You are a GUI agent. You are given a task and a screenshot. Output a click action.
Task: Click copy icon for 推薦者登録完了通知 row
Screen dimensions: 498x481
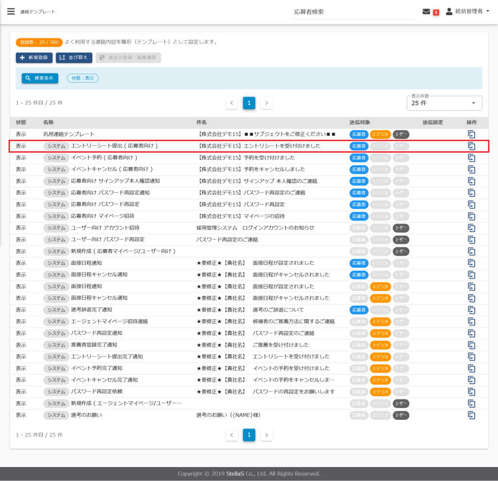471,345
